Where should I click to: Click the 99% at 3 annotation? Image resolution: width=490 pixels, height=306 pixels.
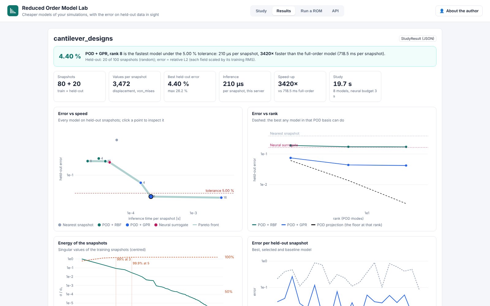(124, 259)
